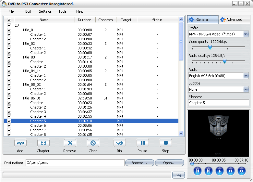Start ripping with the Rip icon
The image size is (253, 182).
pyautogui.click(x=119, y=143)
